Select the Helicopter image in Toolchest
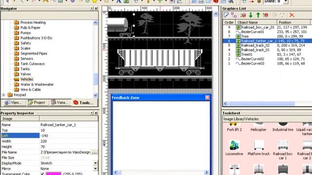The width and height of the screenshot is (312, 175). point(258,127)
